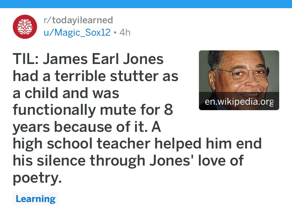Click the words 'James Earl Jones' in title
This screenshot has width=292, height=209.
click(x=103, y=59)
